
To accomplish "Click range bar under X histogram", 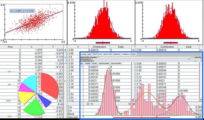I will coord(103,43).
